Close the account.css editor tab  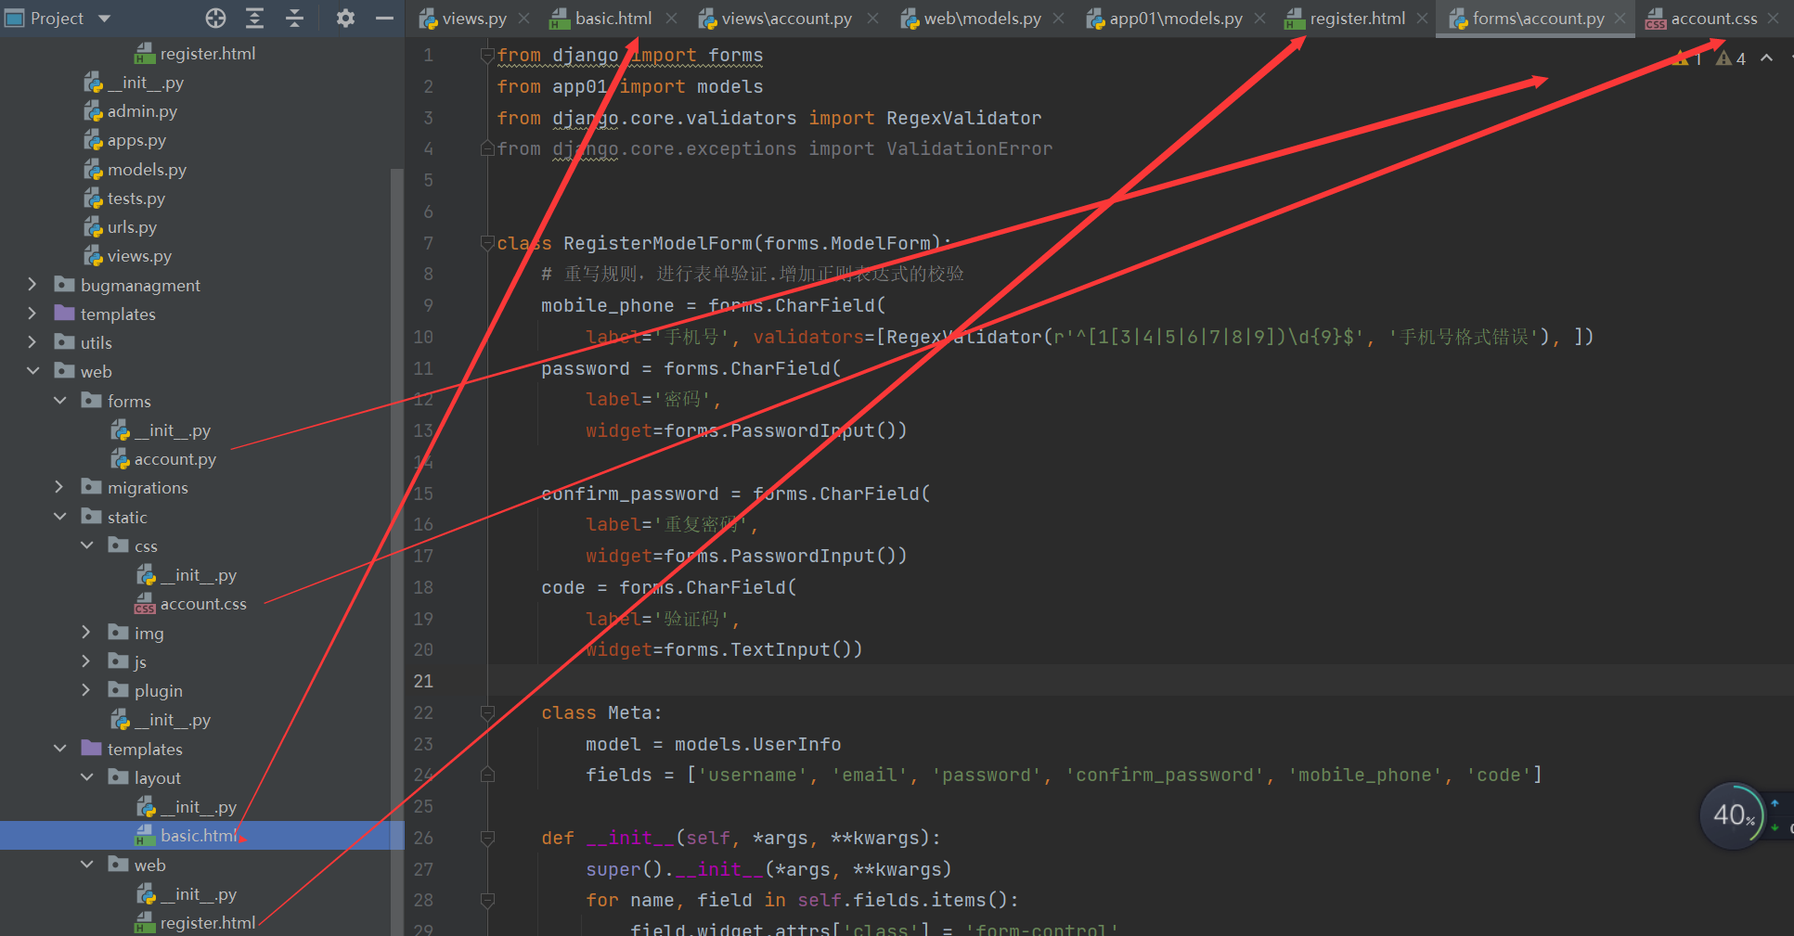point(1774,19)
